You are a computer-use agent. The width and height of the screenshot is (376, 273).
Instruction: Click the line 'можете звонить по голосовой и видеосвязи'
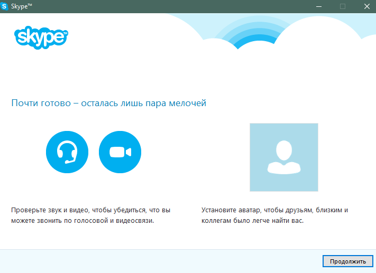(82, 221)
